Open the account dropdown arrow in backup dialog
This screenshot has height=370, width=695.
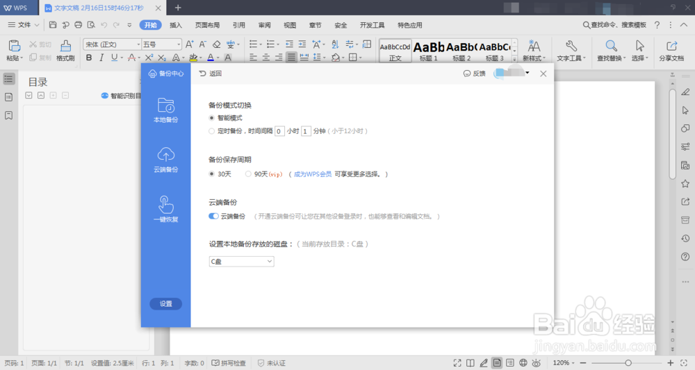527,73
